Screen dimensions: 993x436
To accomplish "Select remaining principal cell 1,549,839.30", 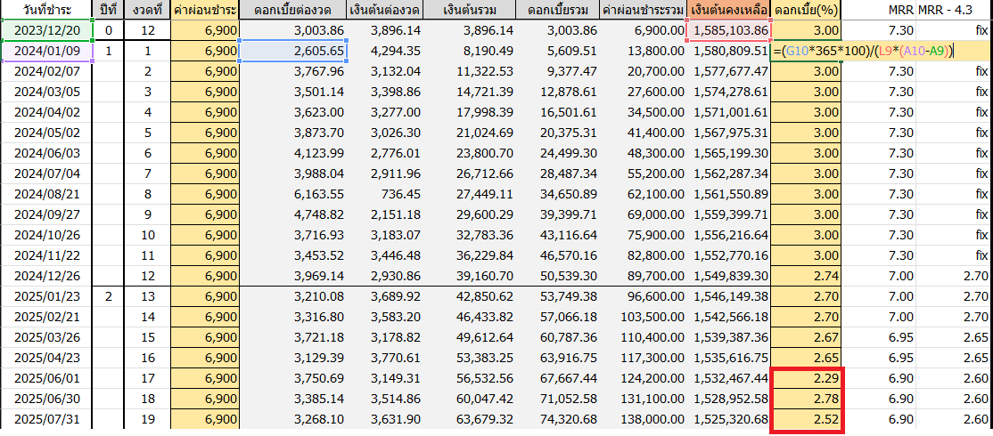I will click(x=728, y=276).
